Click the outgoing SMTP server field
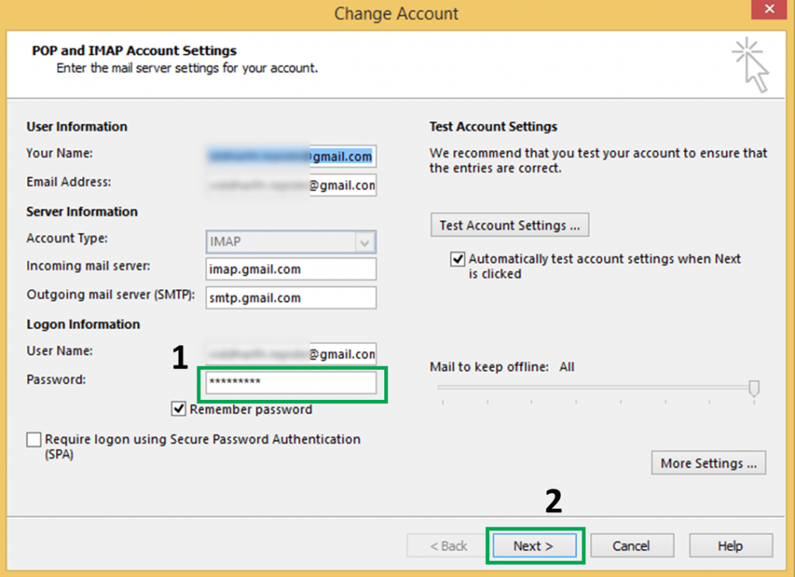The height and width of the screenshot is (577, 795). click(291, 297)
